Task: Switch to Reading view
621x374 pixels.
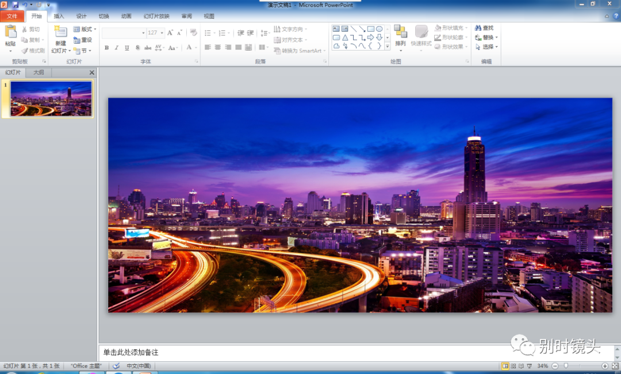Action: [x=521, y=366]
